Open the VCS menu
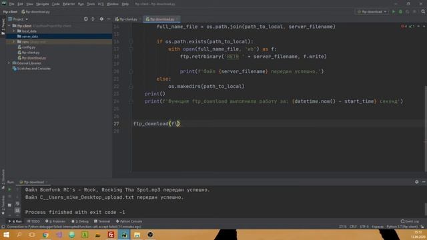Screen dimensions: 427x240 (101, 4)
